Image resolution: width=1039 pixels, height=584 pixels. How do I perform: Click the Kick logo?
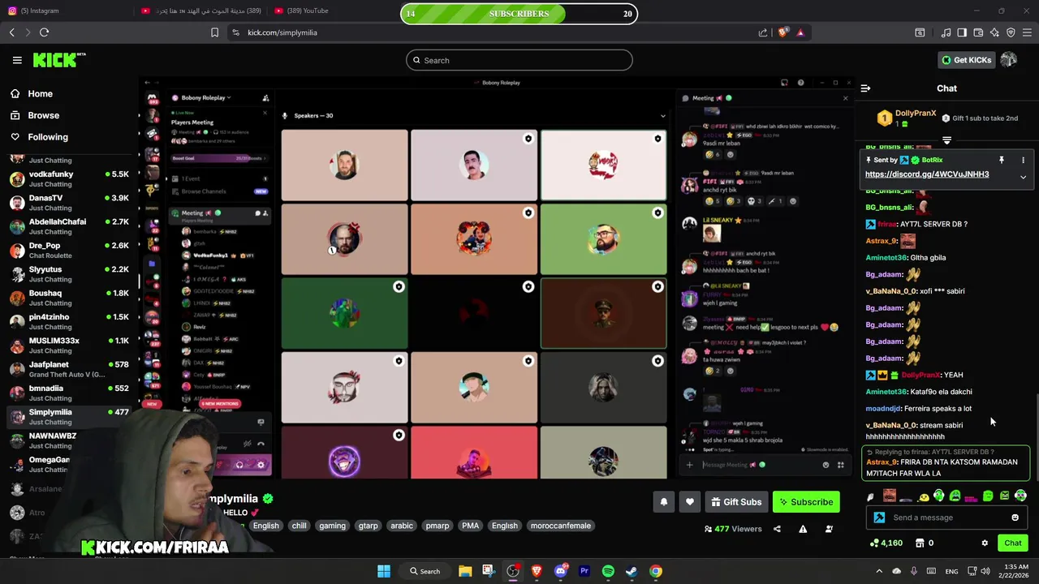point(59,60)
